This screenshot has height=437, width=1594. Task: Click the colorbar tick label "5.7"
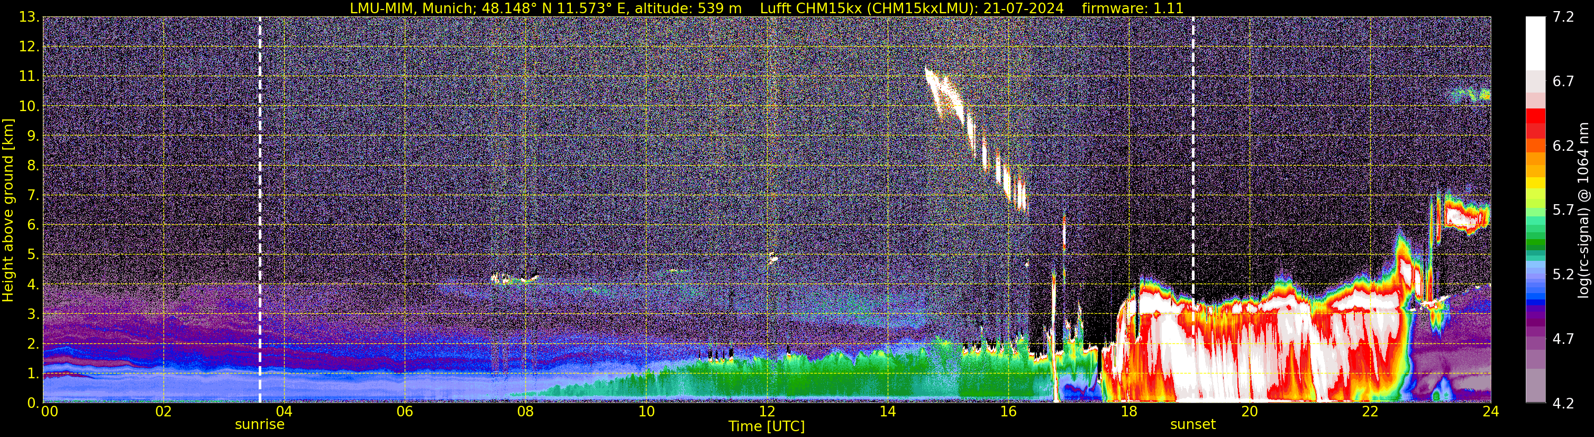click(x=1563, y=211)
